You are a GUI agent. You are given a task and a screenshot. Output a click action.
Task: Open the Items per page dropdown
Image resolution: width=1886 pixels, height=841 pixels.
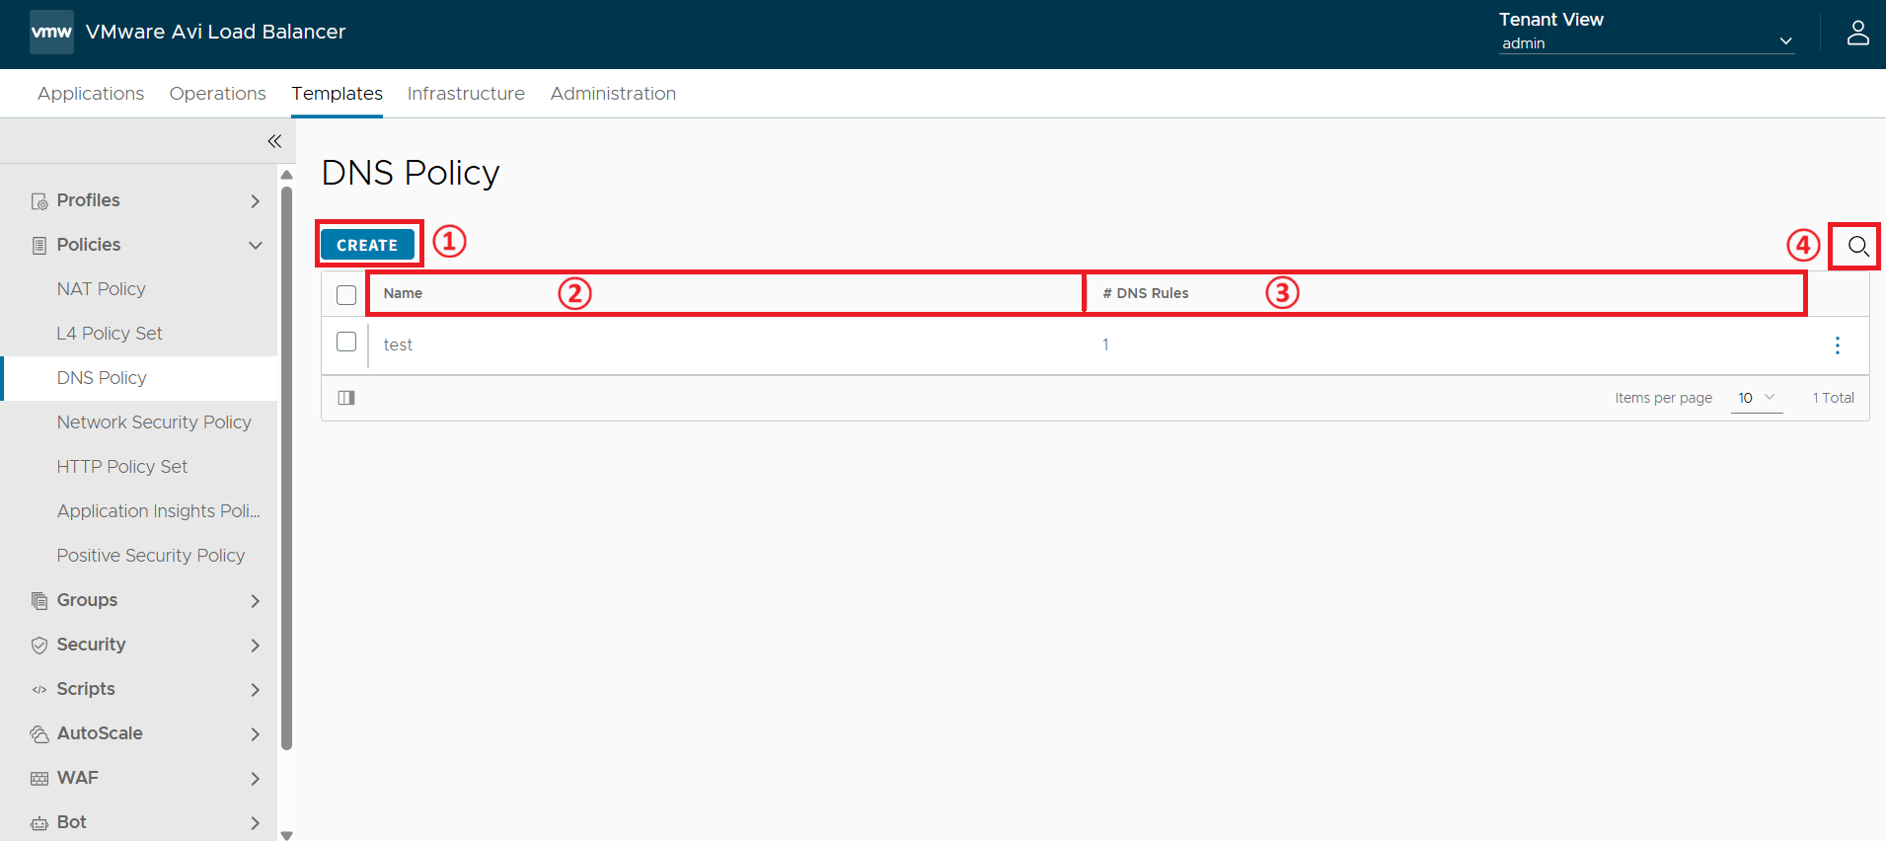[x=1757, y=398]
